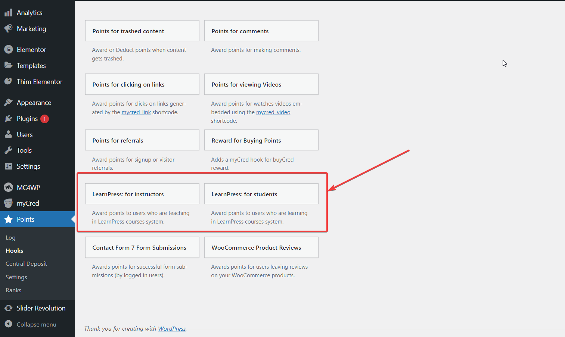Click the Elementor logo icon
The width and height of the screenshot is (565, 337).
click(x=8, y=49)
